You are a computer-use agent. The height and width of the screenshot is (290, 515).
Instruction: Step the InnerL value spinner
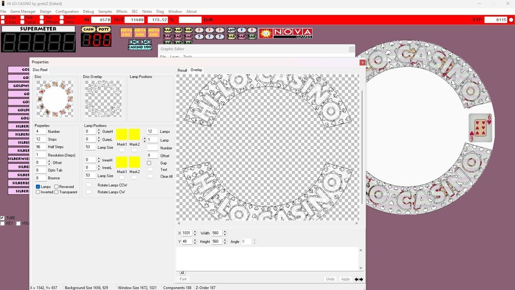point(98,167)
